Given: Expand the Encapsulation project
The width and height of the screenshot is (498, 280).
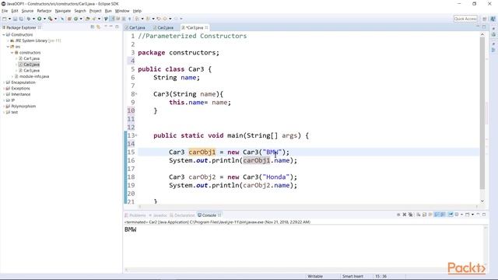Looking at the screenshot, I should 3,82.
